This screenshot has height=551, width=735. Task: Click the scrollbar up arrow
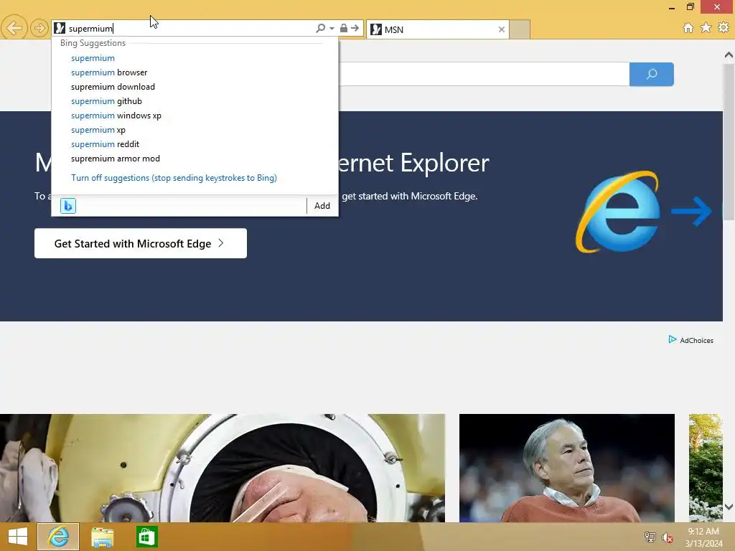[x=729, y=55]
